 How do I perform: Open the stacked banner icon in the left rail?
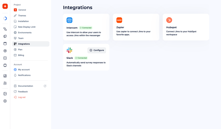[x=5, y=65]
